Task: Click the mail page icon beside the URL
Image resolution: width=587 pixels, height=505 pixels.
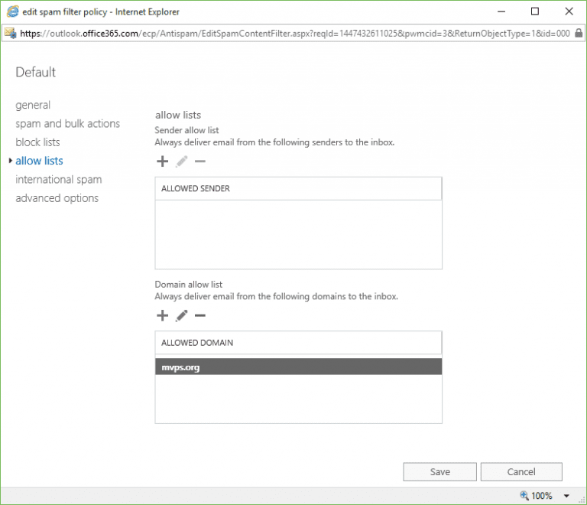Action: 11,34
